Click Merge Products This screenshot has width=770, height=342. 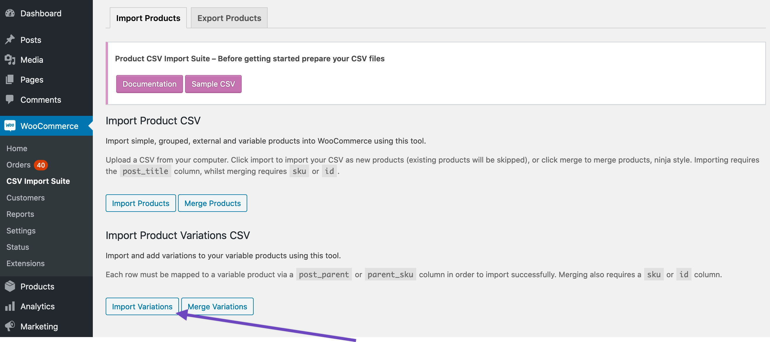[x=212, y=203]
